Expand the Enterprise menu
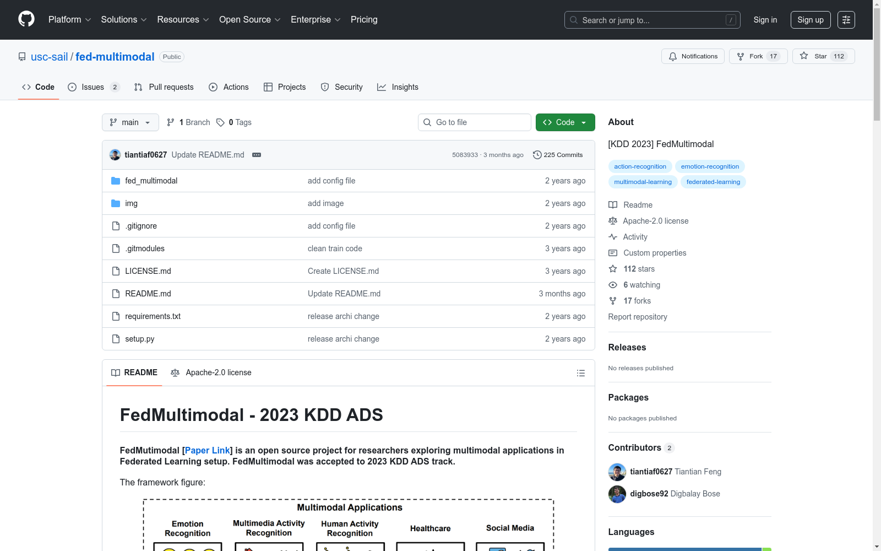The image size is (881, 551). click(316, 20)
